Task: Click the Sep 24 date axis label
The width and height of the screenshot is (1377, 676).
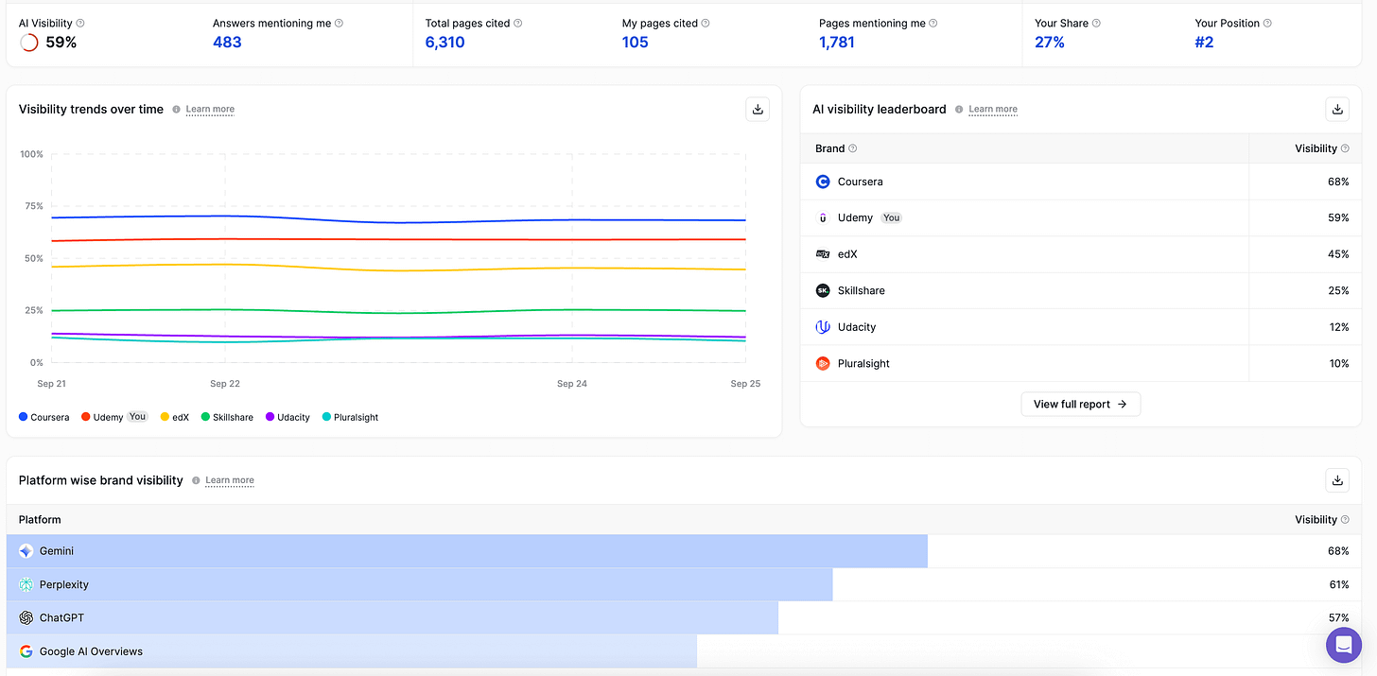Action: [x=572, y=384]
